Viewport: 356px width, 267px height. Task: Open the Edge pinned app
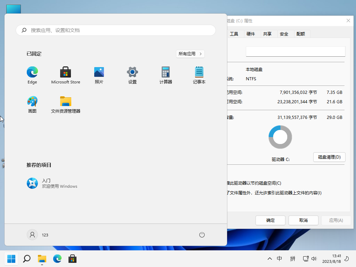[x=32, y=75]
